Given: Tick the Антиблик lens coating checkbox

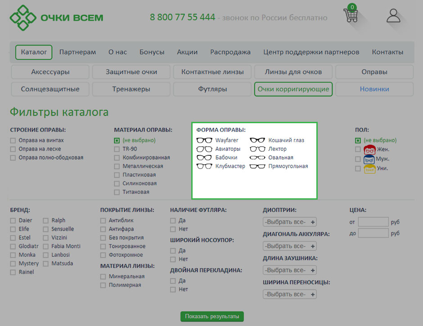Looking at the screenshot, I should click(103, 220).
